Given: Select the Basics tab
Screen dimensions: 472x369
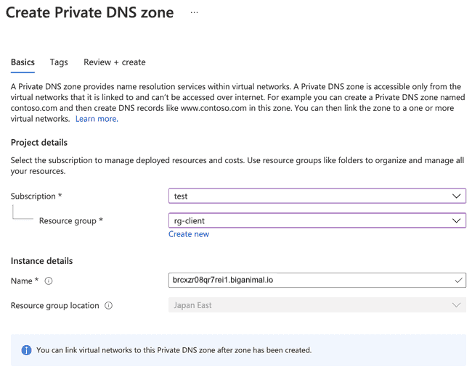Looking at the screenshot, I should coord(23,62).
